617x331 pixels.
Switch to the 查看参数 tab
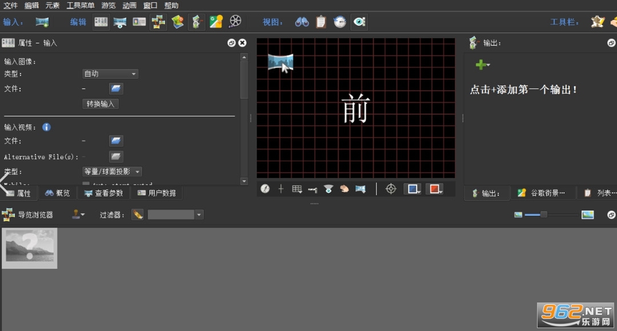click(x=104, y=193)
